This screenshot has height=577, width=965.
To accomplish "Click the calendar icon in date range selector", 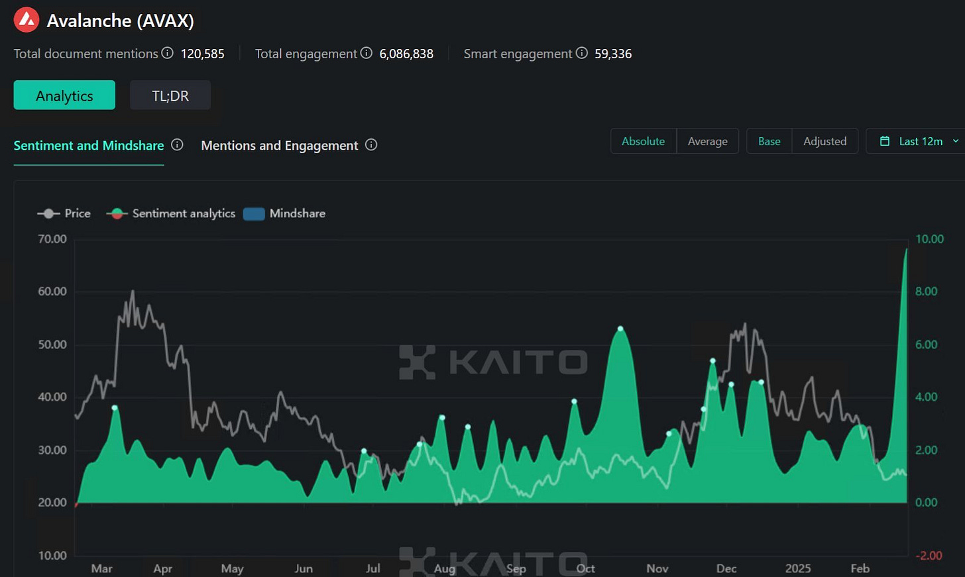I will 885,141.
